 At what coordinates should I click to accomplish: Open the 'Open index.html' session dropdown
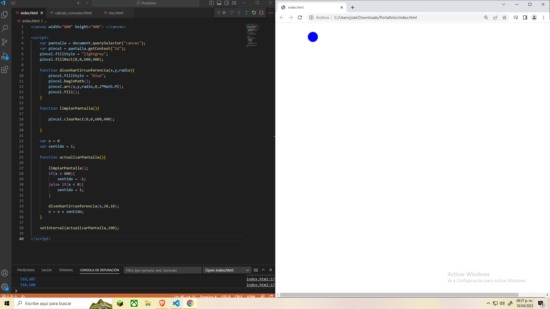tap(227, 270)
